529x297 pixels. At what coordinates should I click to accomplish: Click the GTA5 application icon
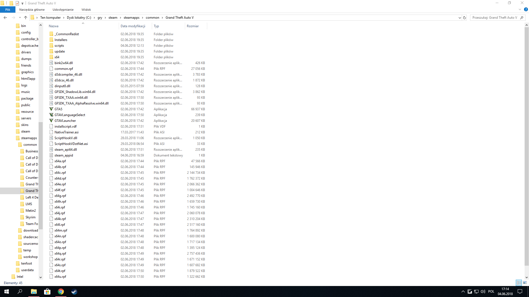point(51,109)
